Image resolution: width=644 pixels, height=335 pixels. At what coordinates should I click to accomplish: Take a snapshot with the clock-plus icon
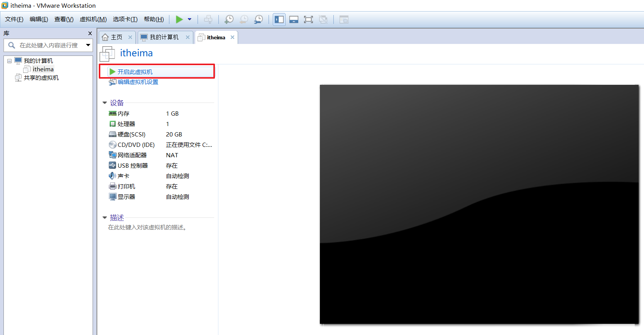tap(229, 19)
